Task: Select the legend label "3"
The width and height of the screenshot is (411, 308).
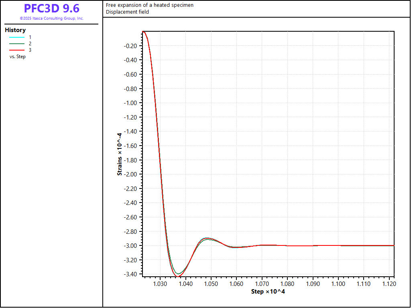Action: point(30,50)
